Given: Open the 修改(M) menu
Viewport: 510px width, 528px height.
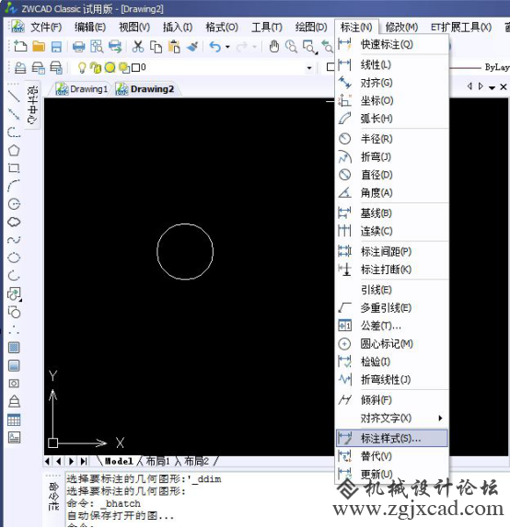Looking at the screenshot, I should [401, 27].
